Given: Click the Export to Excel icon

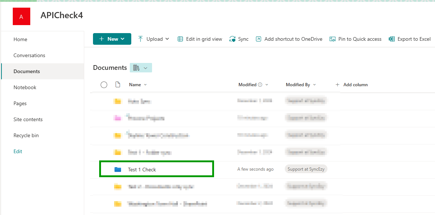Looking at the screenshot, I should click(x=392, y=39).
